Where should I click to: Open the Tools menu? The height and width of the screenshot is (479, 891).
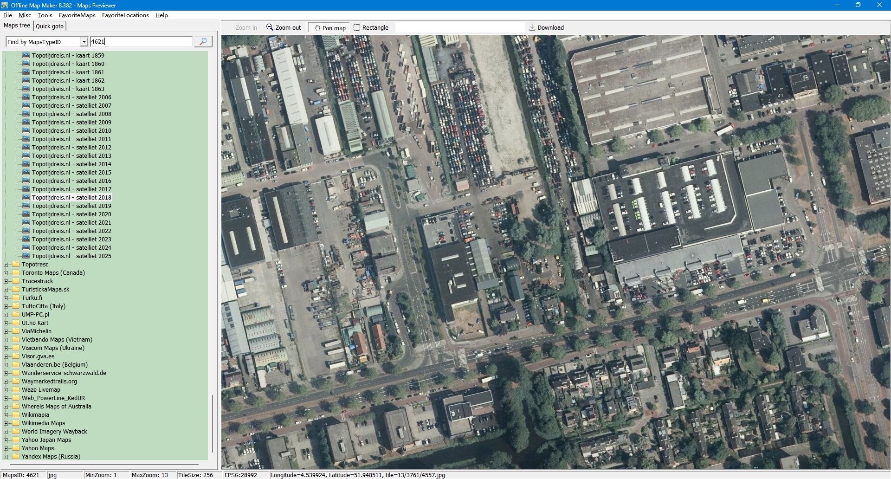point(45,15)
